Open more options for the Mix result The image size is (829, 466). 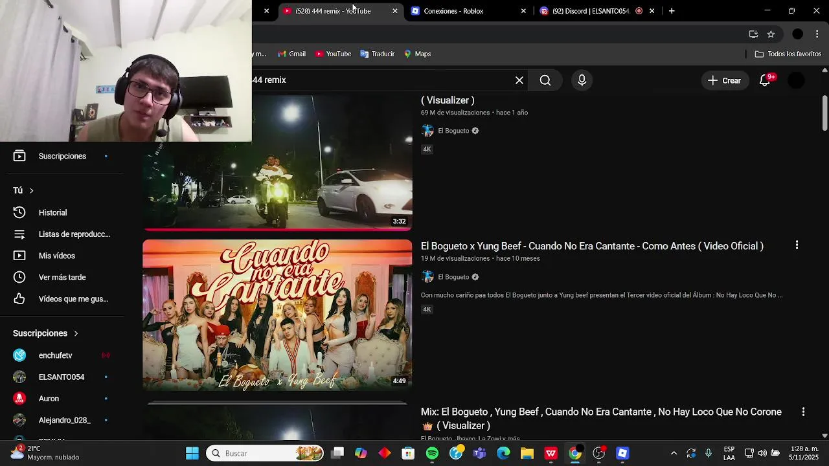tap(803, 412)
